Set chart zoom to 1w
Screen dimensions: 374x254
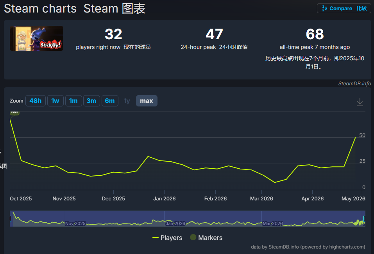55,101
